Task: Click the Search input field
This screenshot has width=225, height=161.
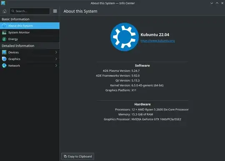Action: 30,11
